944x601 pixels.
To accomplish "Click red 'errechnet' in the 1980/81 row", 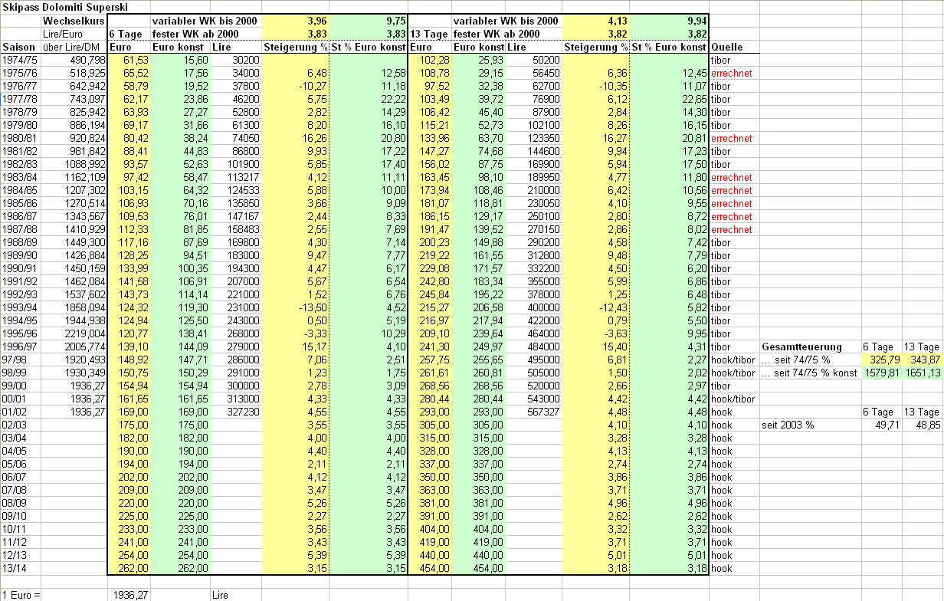I will click(732, 139).
